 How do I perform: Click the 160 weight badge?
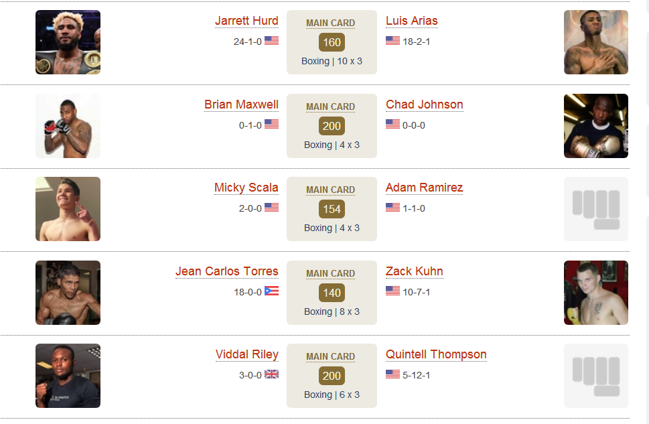click(332, 42)
